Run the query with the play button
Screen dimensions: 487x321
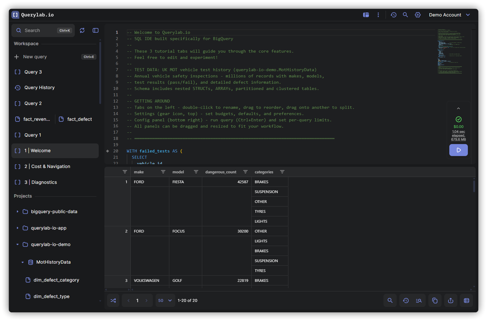tap(458, 150)
